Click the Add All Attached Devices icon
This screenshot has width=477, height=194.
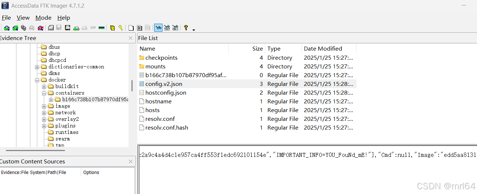click(x=15, y=28)
